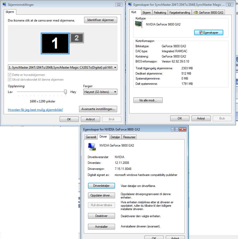Switch to the Skjerm tab in Skjerminnstillinger
Screen dimensions: 238x239
tap(10, 12)
